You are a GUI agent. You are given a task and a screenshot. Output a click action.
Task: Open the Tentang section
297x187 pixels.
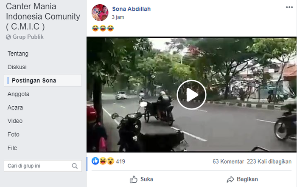pyautogui.click(x=18, y=54)
